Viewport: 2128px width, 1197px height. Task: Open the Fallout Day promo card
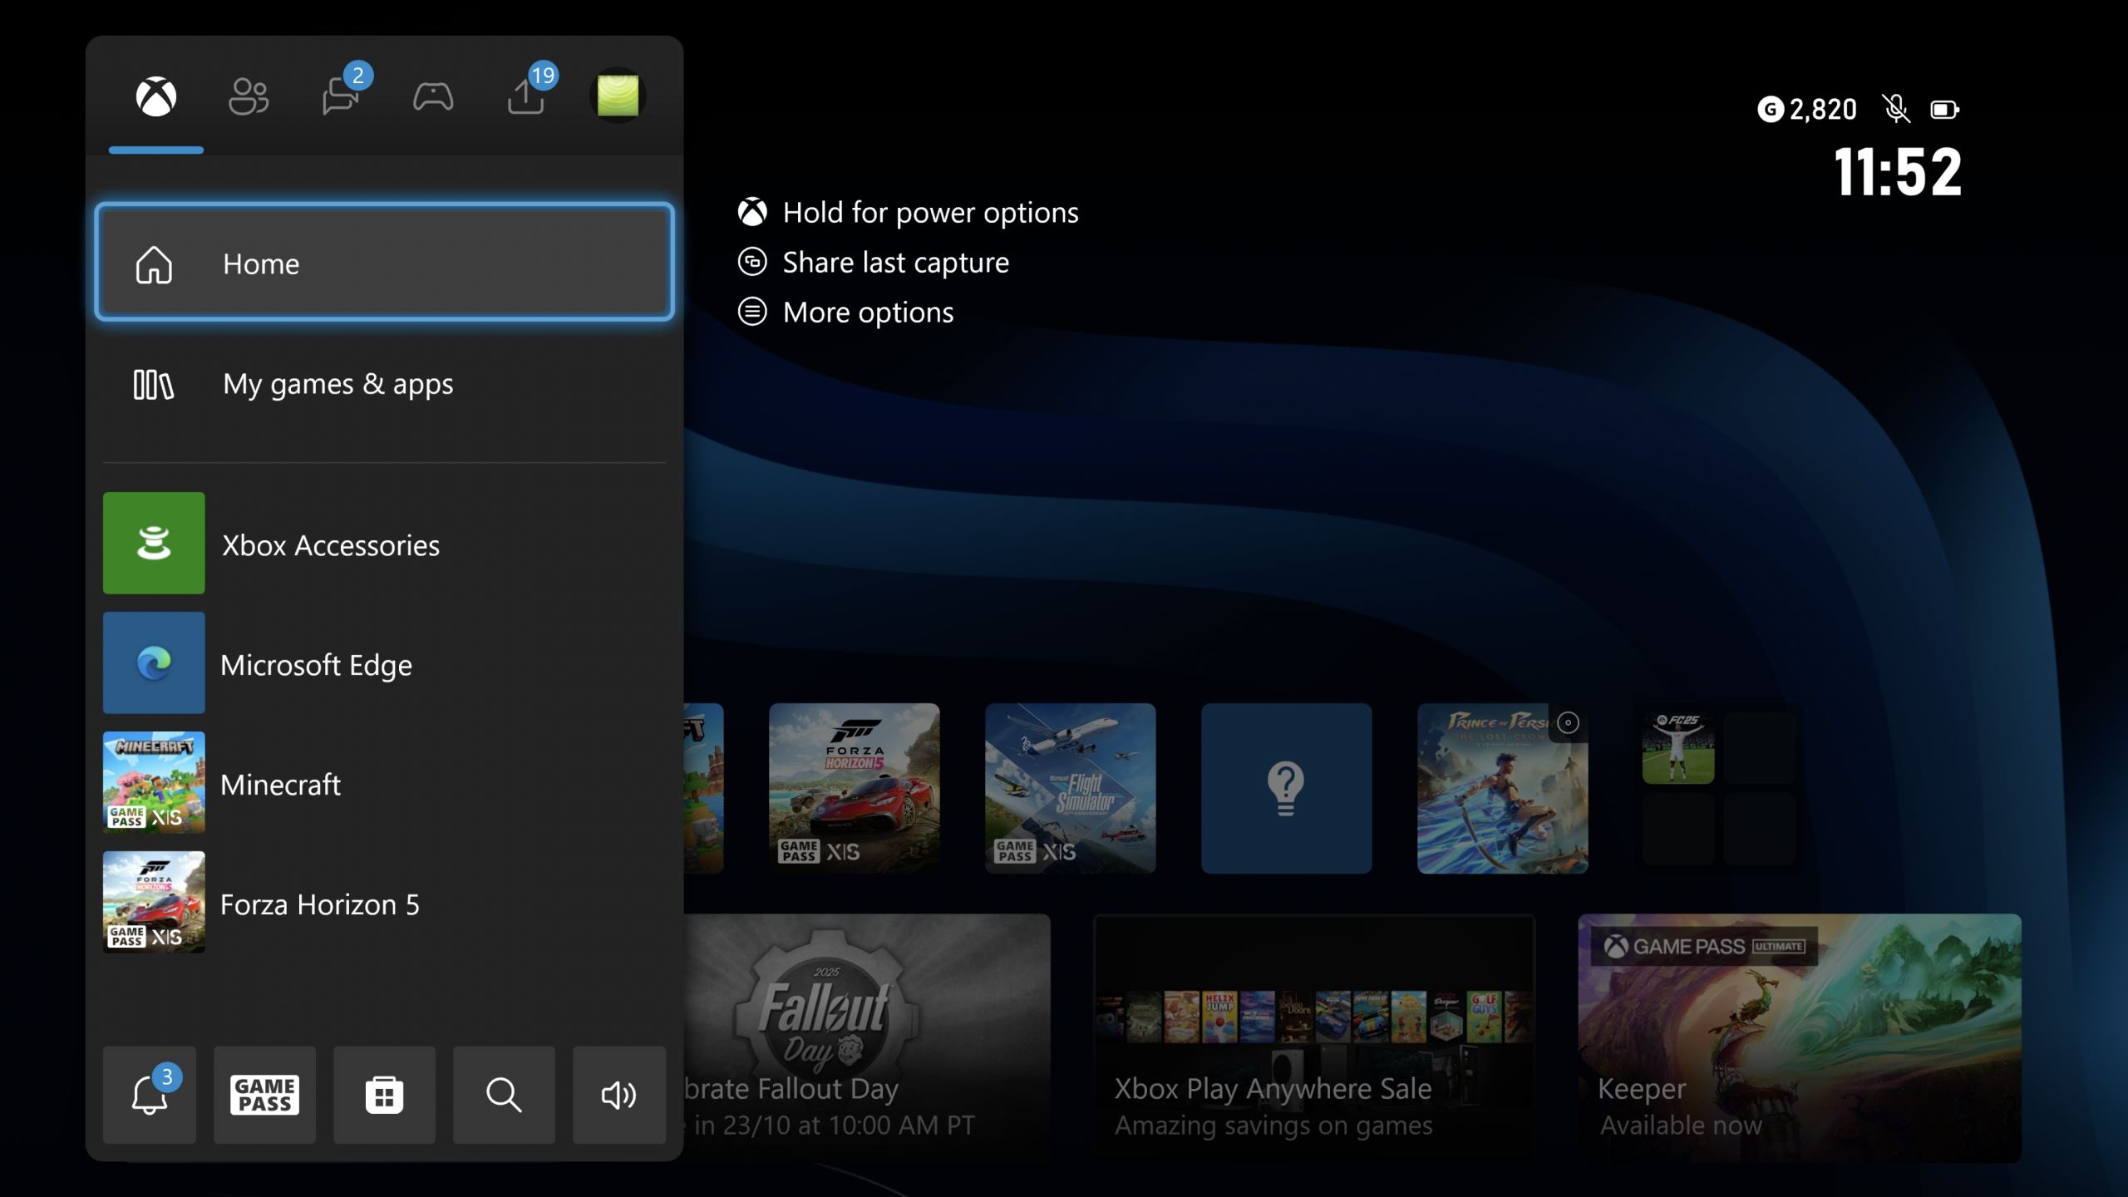867,1037
